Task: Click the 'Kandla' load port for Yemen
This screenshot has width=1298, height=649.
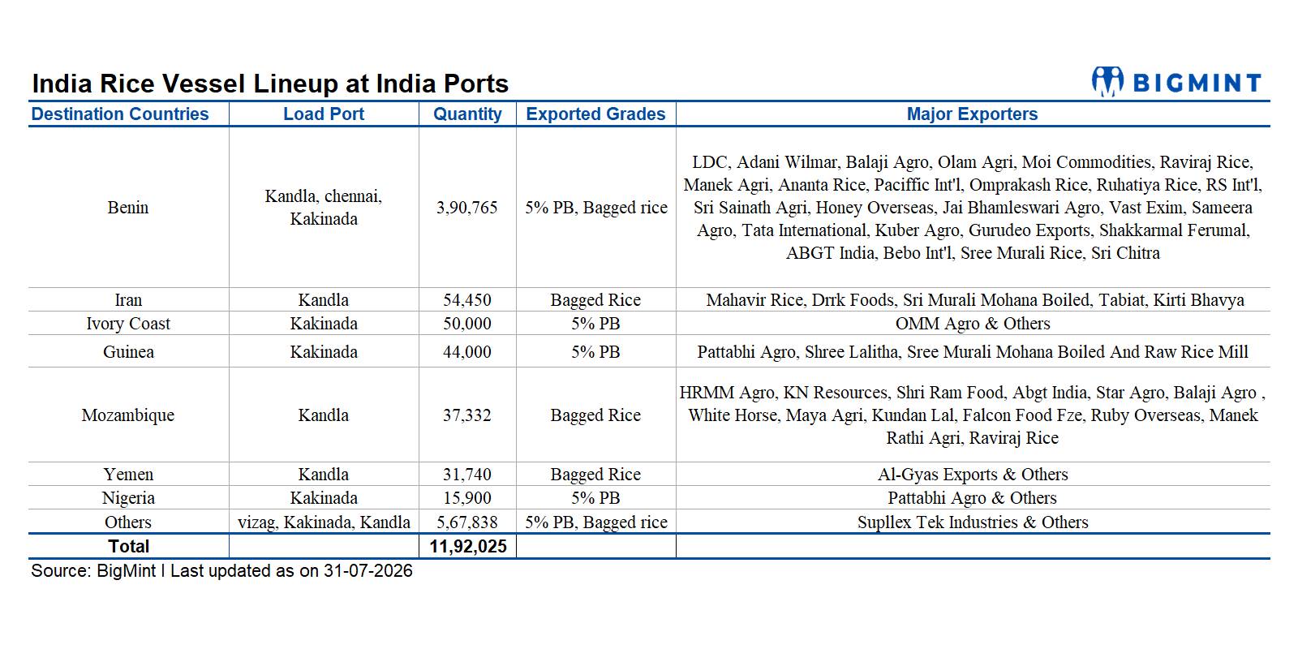Action: tap(324, 475)
